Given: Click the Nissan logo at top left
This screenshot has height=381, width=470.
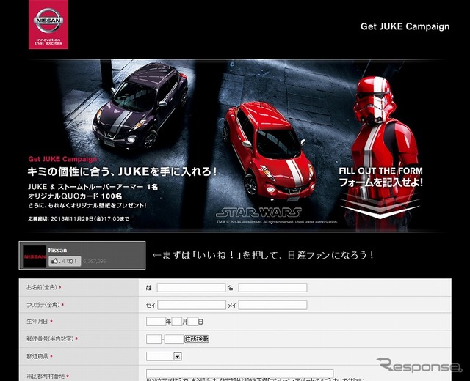Looking at the screenshot, I should tap(48, 24).
